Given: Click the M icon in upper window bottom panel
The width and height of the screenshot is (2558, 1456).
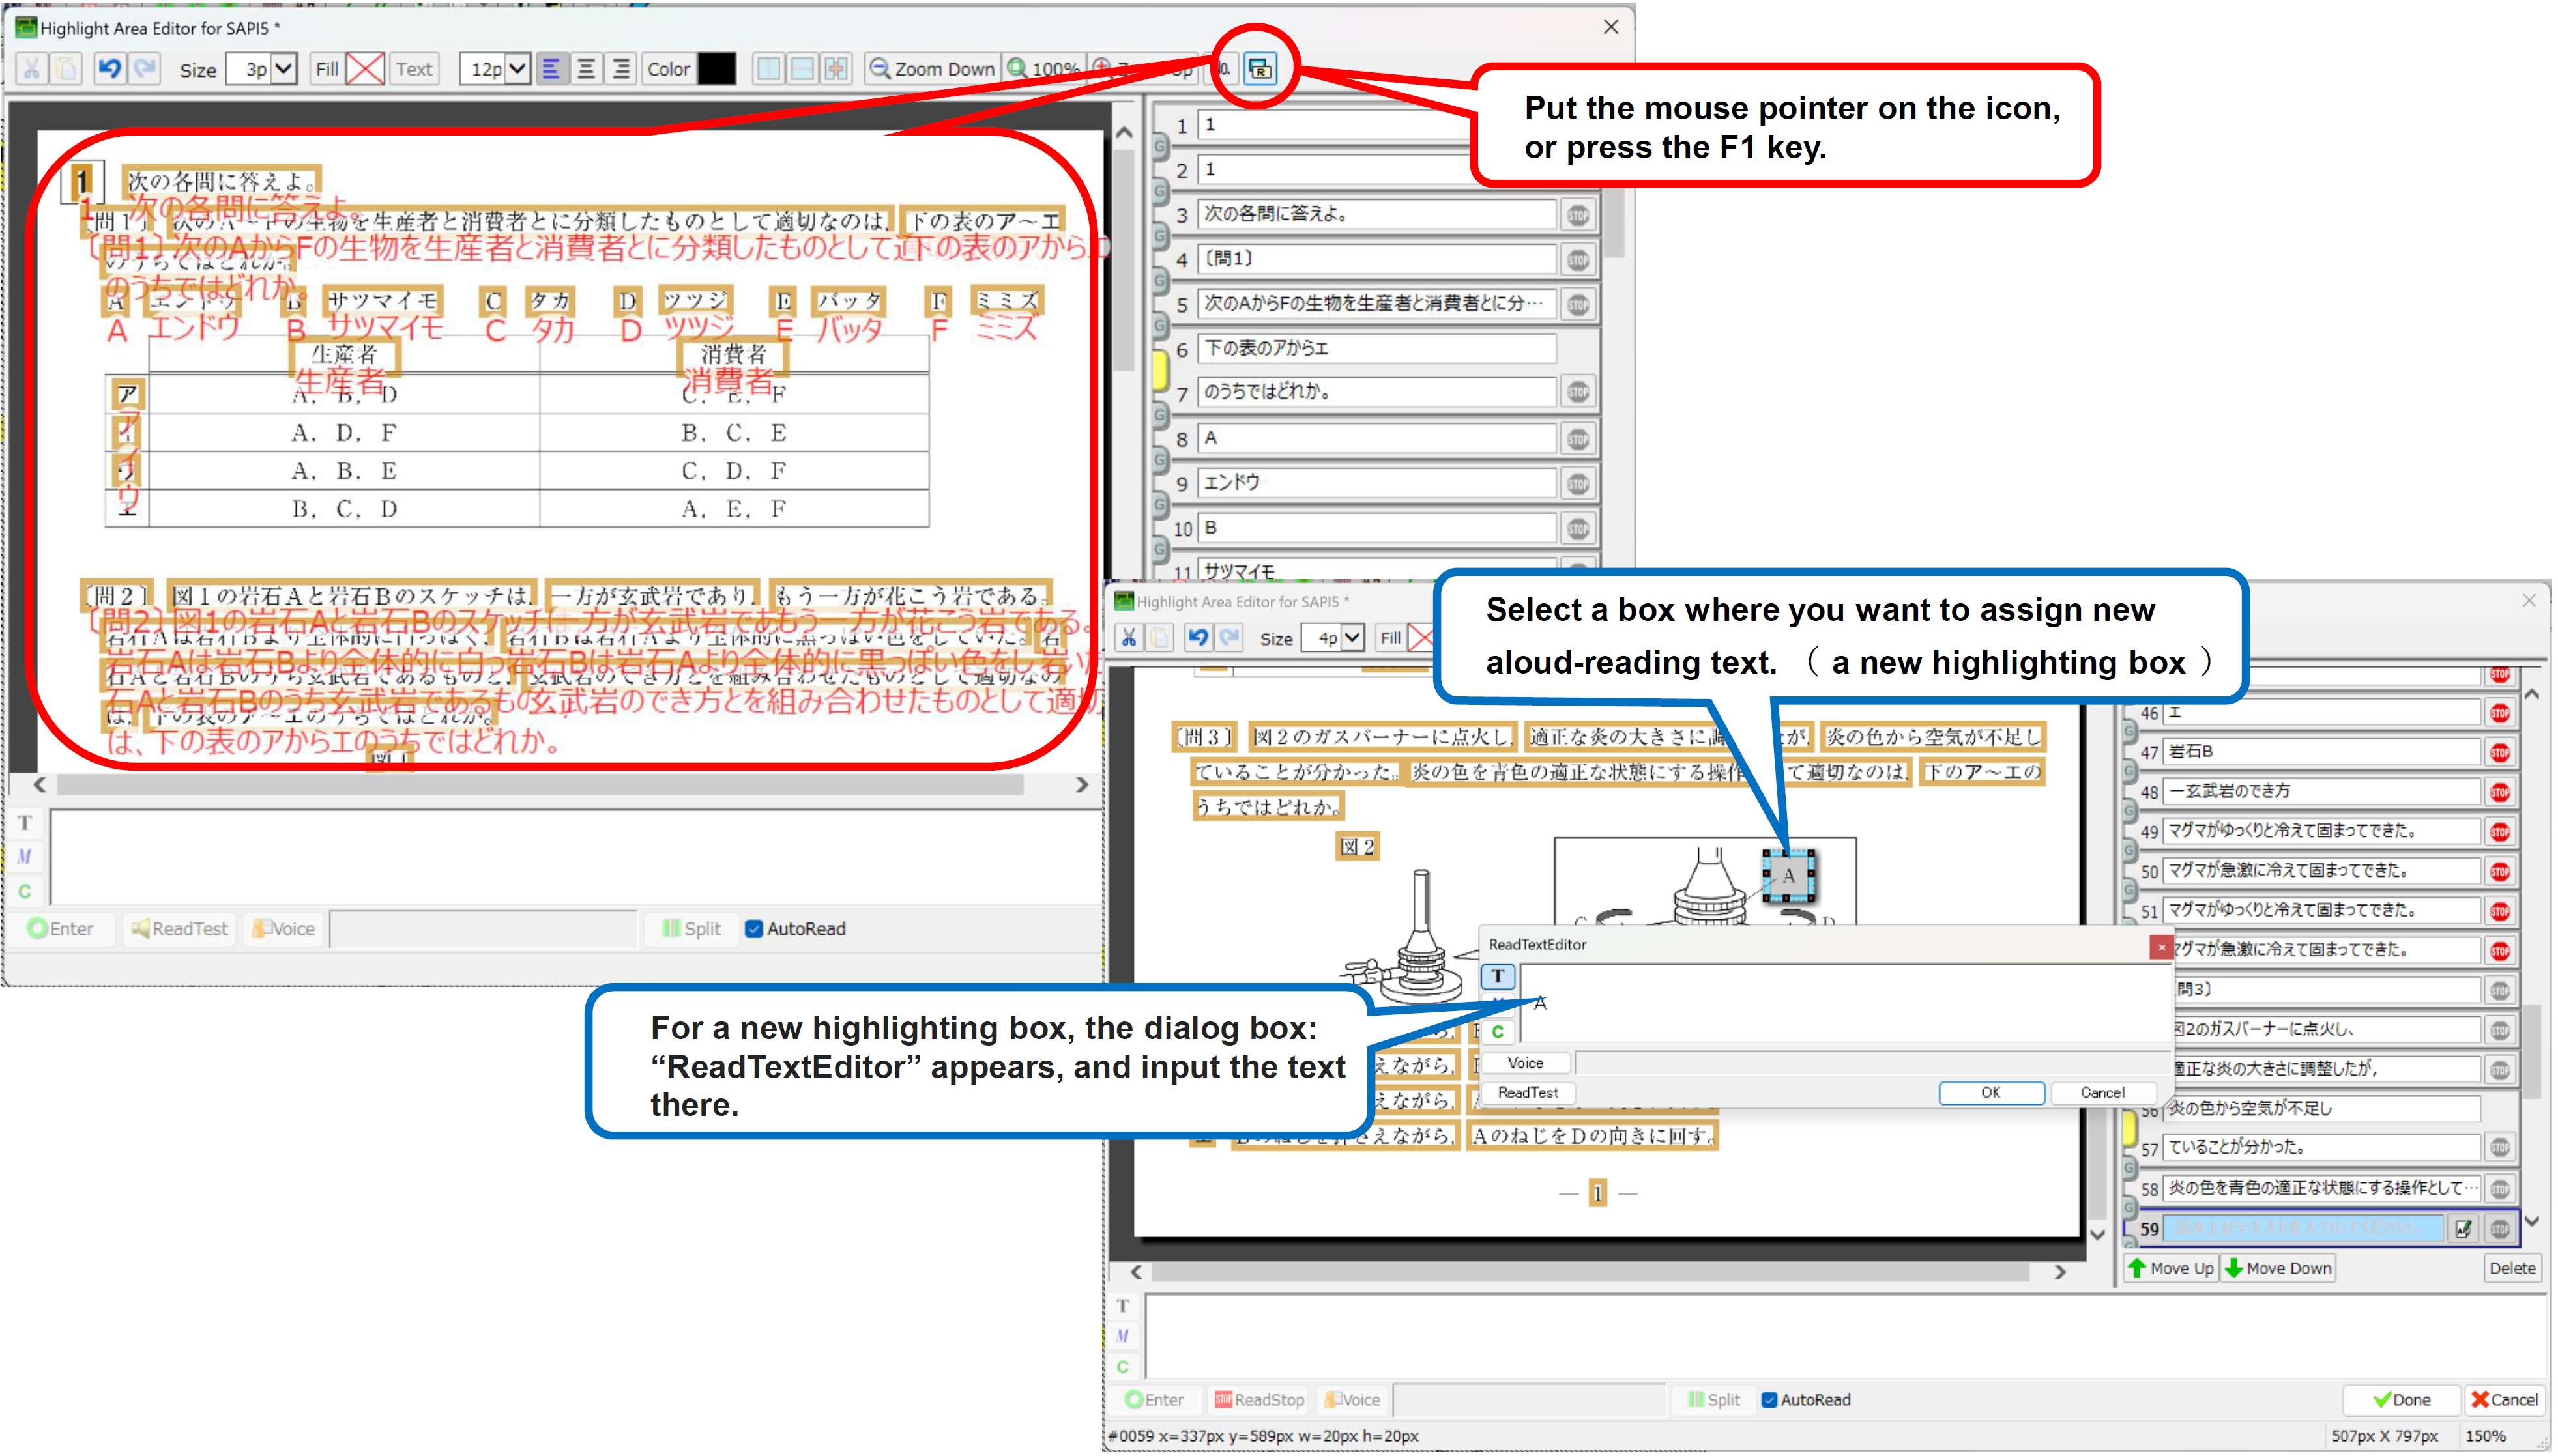Looking at the screenshot, I should pyautogui.click(x=25, y=857).
